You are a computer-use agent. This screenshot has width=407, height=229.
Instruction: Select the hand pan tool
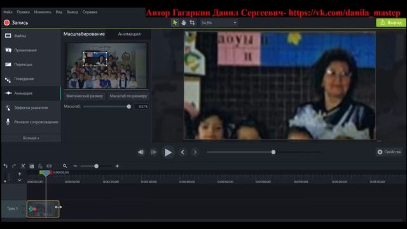pos(184,23)
